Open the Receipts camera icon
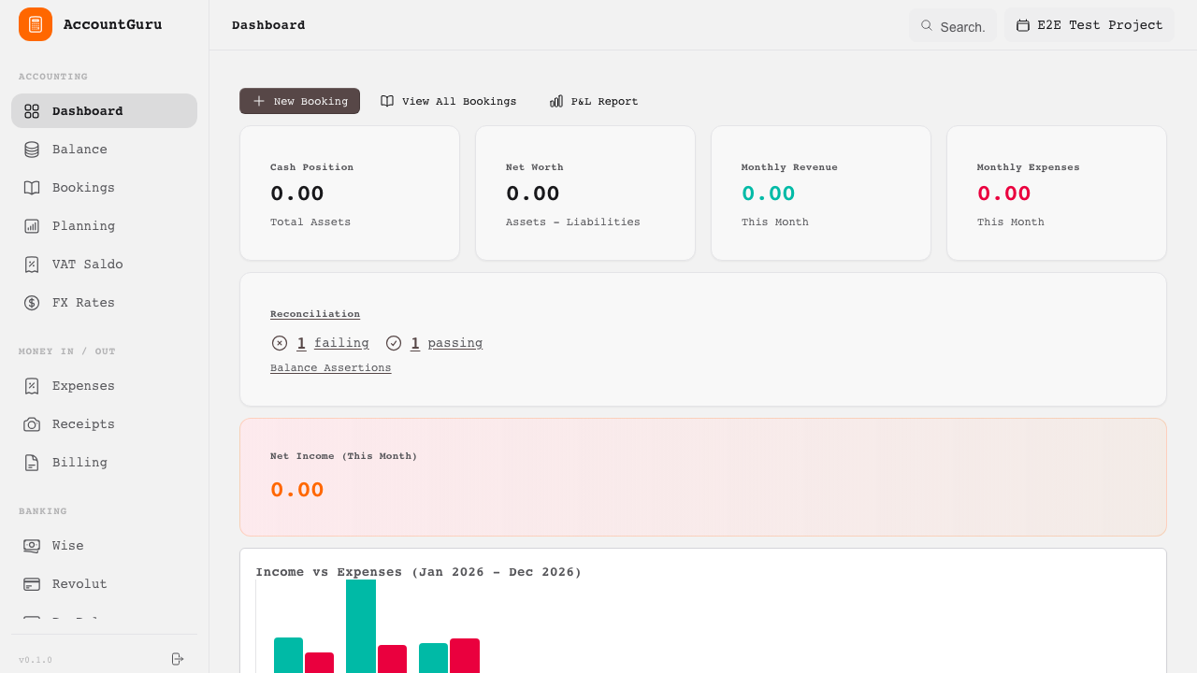This screenshot has height=673, width=1197. (31, 423)
